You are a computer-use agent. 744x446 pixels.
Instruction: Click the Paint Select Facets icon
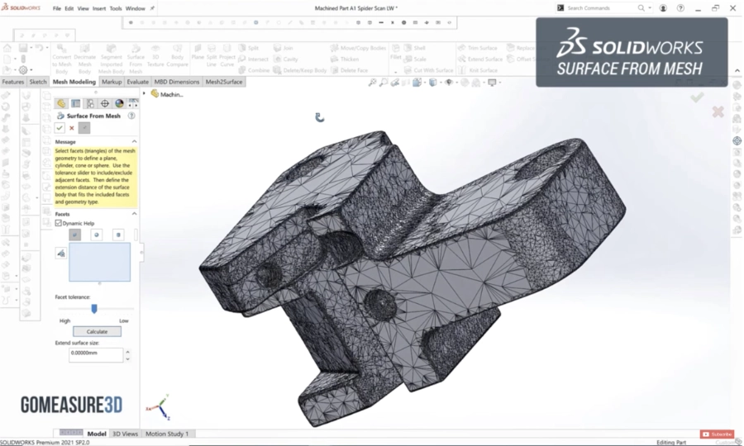click(x=61, y=254)
